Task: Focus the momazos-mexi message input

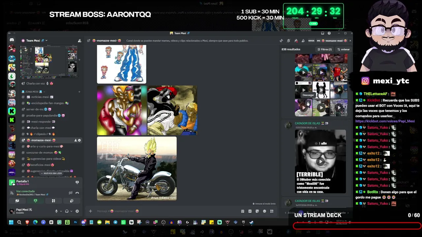Action: (x=165, y=211)
